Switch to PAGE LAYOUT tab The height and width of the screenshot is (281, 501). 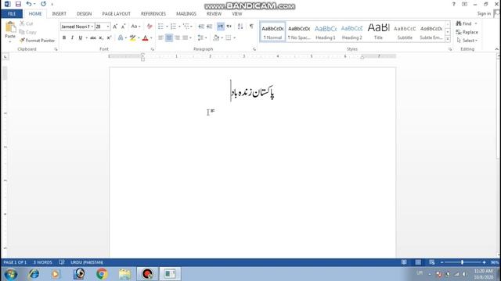coord(117,14)
